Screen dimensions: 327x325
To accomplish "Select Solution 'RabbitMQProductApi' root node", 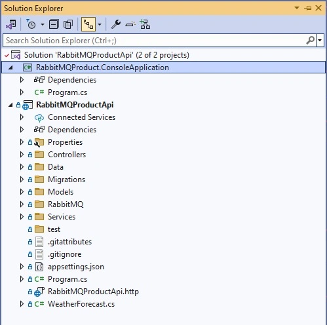I will click(107, 55).
